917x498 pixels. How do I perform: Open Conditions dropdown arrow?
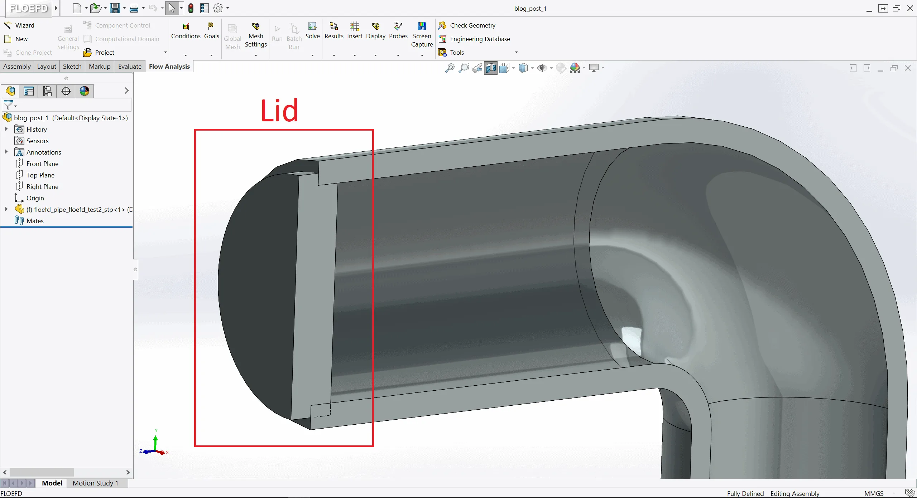point(186,55)
